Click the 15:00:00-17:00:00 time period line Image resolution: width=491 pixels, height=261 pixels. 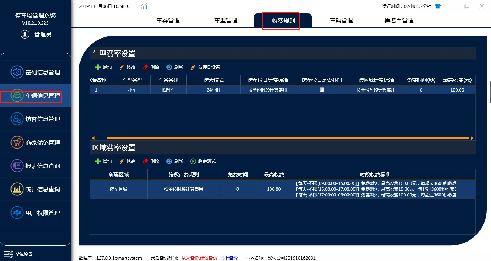(x=375, y=189)
